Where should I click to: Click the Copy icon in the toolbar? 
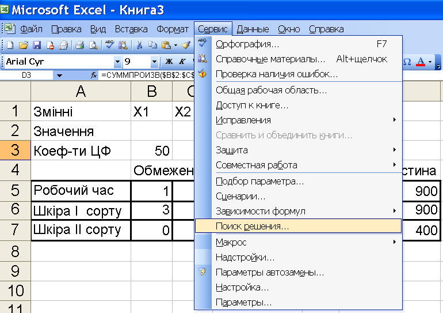(153, 46)
